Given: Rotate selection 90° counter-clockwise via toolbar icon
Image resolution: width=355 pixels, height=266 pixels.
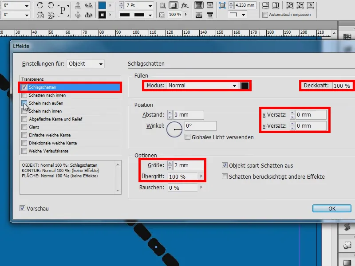Looking at the screenshot, I should pyautogui.click(x=51, y=5).
